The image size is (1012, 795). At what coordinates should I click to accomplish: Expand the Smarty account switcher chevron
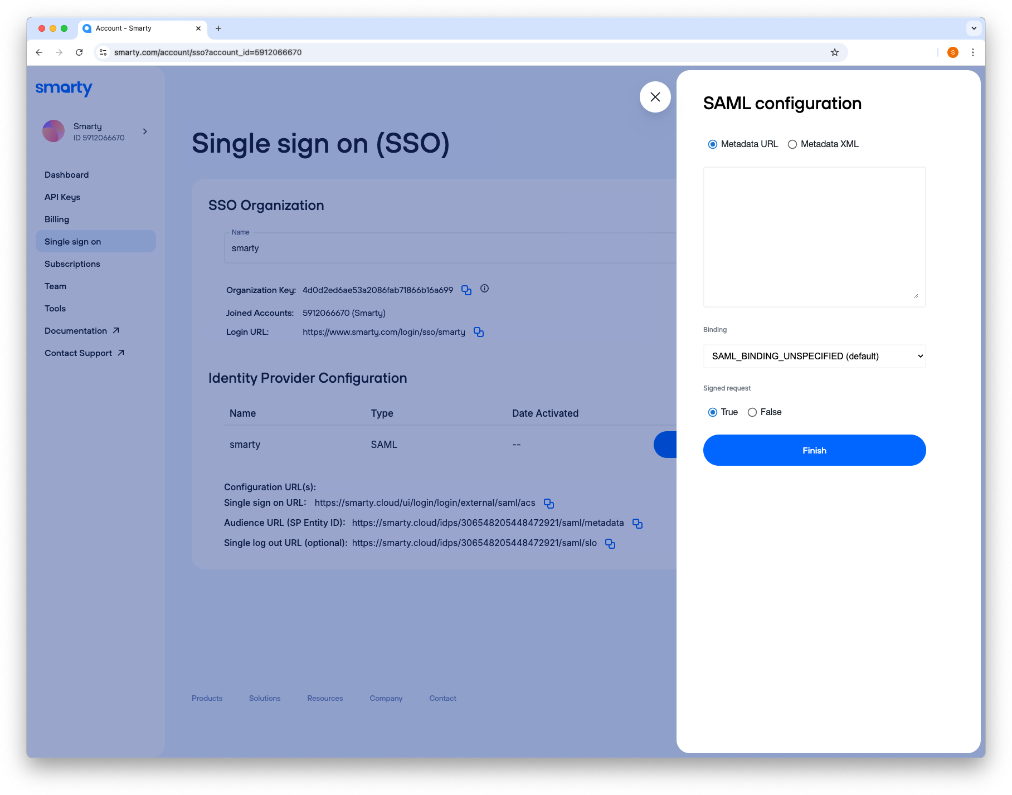(x=145, y=131)
